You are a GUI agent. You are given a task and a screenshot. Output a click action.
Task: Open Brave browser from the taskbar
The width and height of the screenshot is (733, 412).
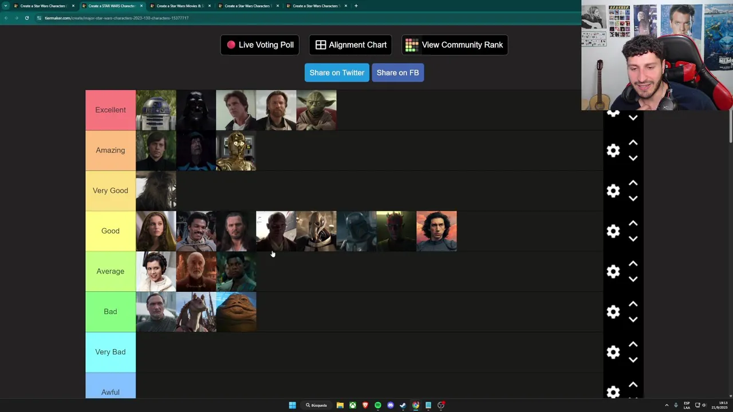pyautogui.click(x=365, y=405)
